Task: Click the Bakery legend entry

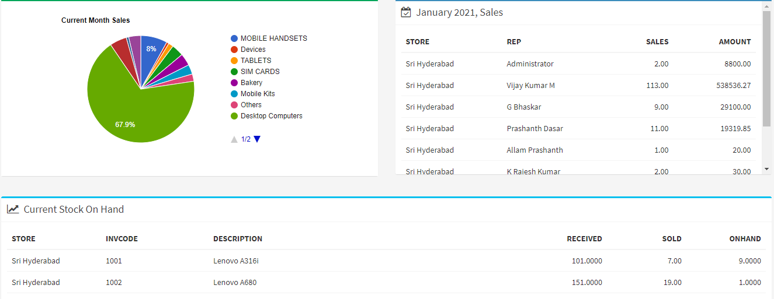Action: pos(251,83)
